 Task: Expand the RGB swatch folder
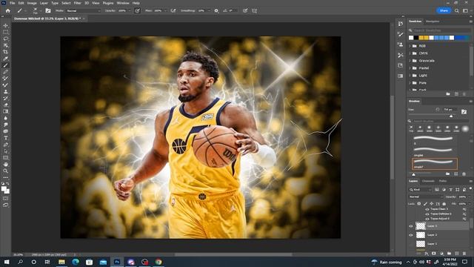410,46
